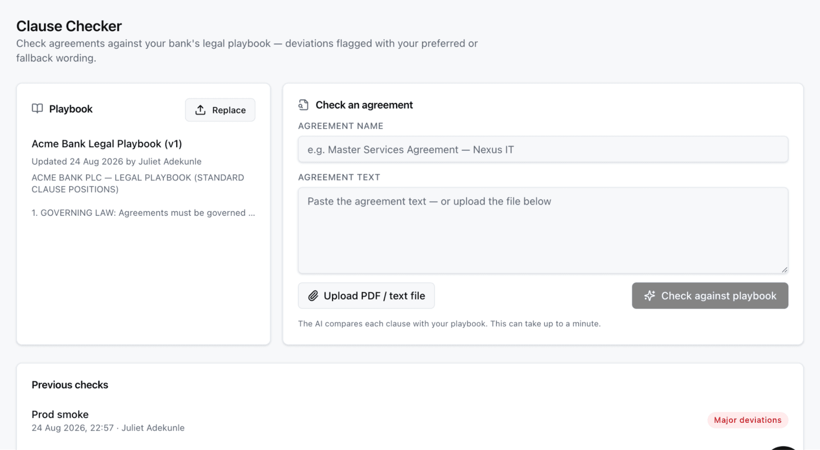Run Check against playbook
The image size is (820, 450).
tap(710, 296)
